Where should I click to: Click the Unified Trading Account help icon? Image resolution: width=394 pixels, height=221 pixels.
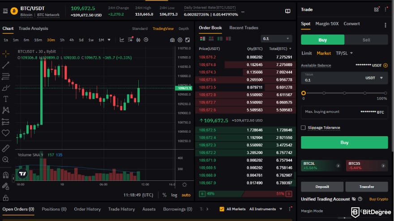[x=360, y=199]
